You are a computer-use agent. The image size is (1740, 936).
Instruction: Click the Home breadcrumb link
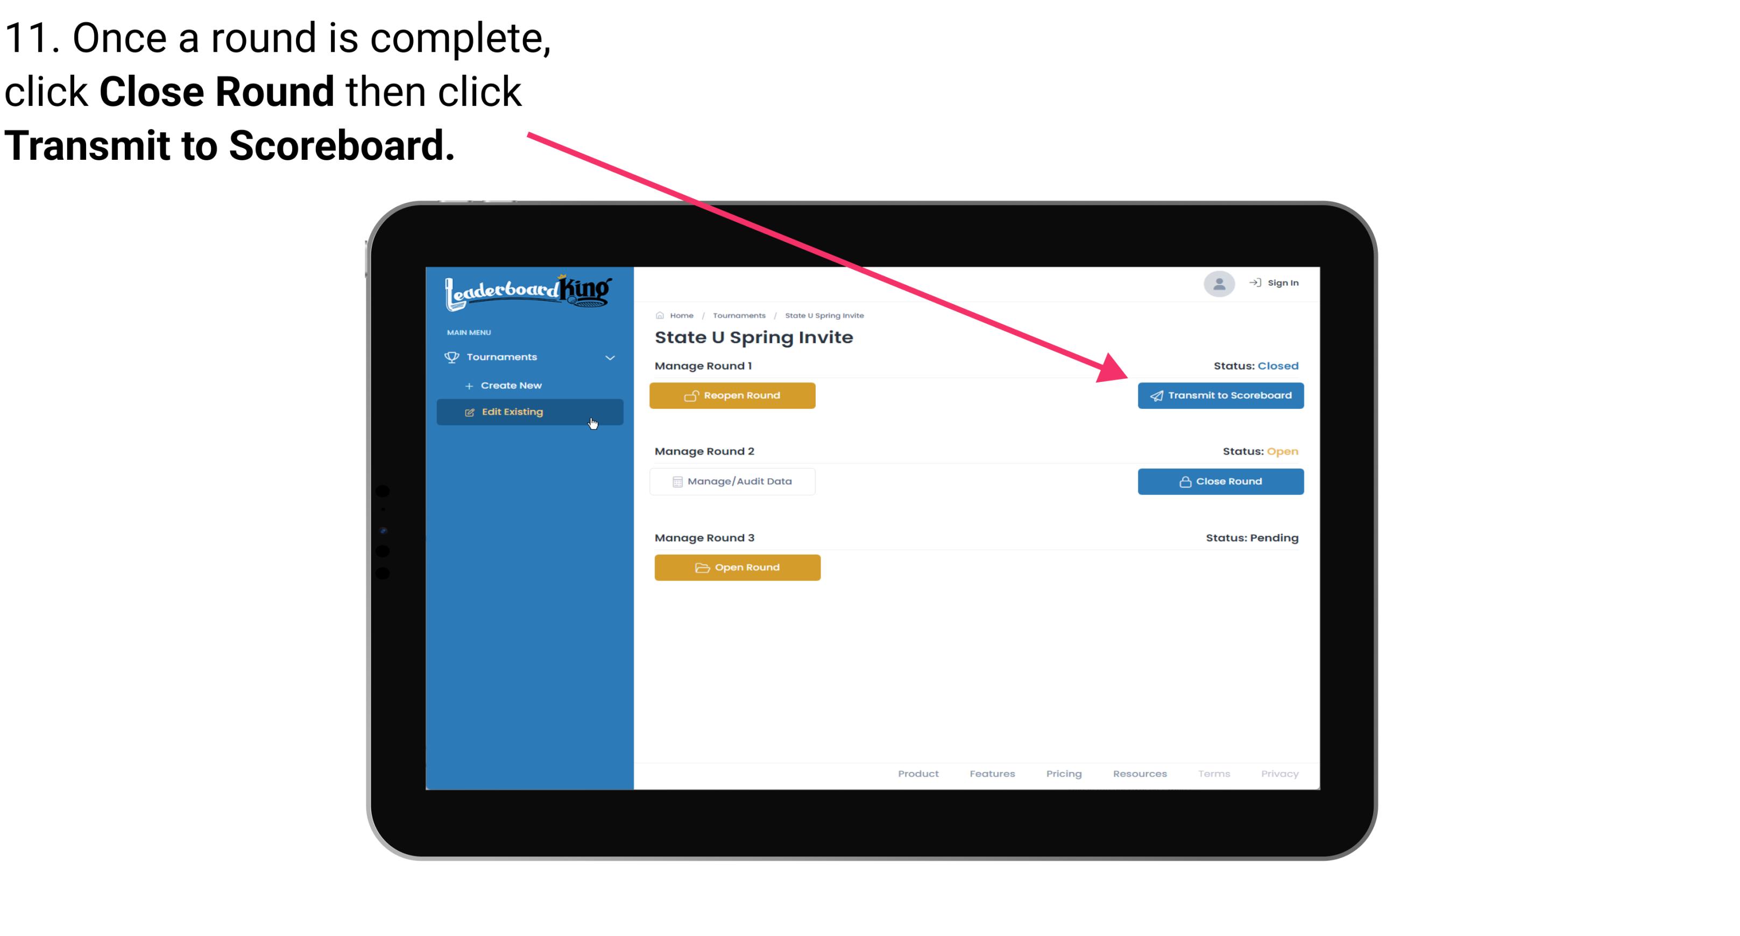click(x=680, y=314)
